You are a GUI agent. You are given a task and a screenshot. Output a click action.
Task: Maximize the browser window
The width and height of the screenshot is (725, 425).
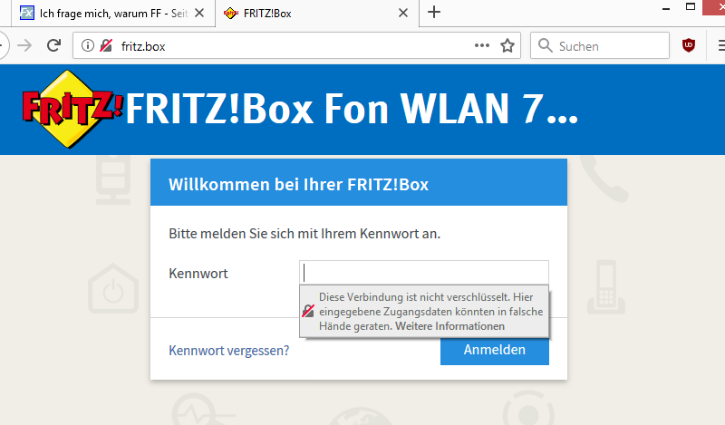[x=691, y=7]
